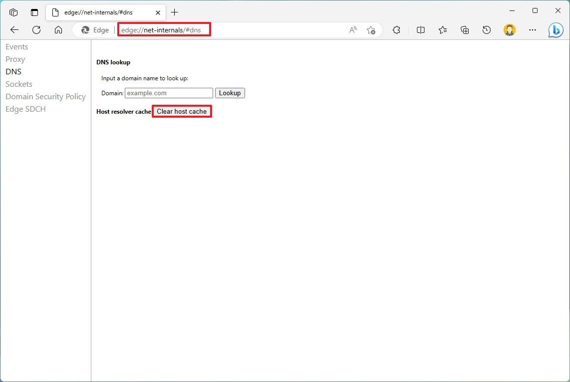The image size is (570, 382).
Task: Open the Events section
Action: click(x=16, y=46)
